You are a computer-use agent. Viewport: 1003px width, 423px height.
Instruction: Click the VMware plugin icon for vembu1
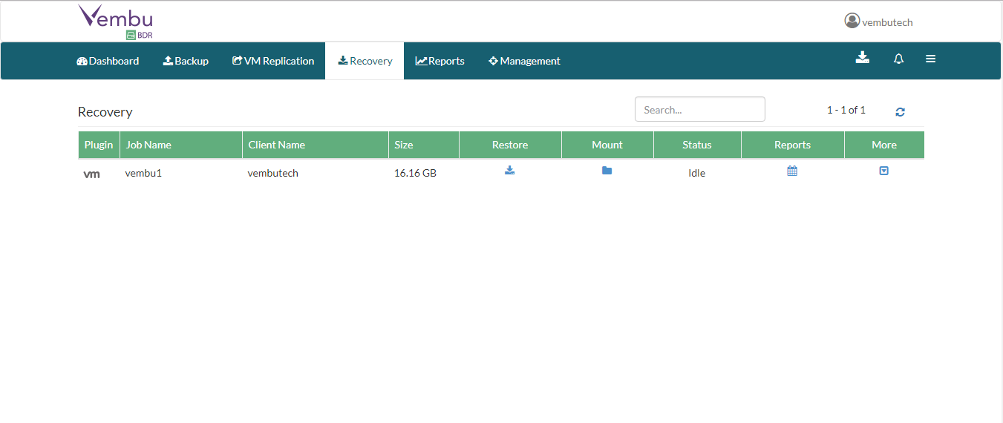pos(91,174)
